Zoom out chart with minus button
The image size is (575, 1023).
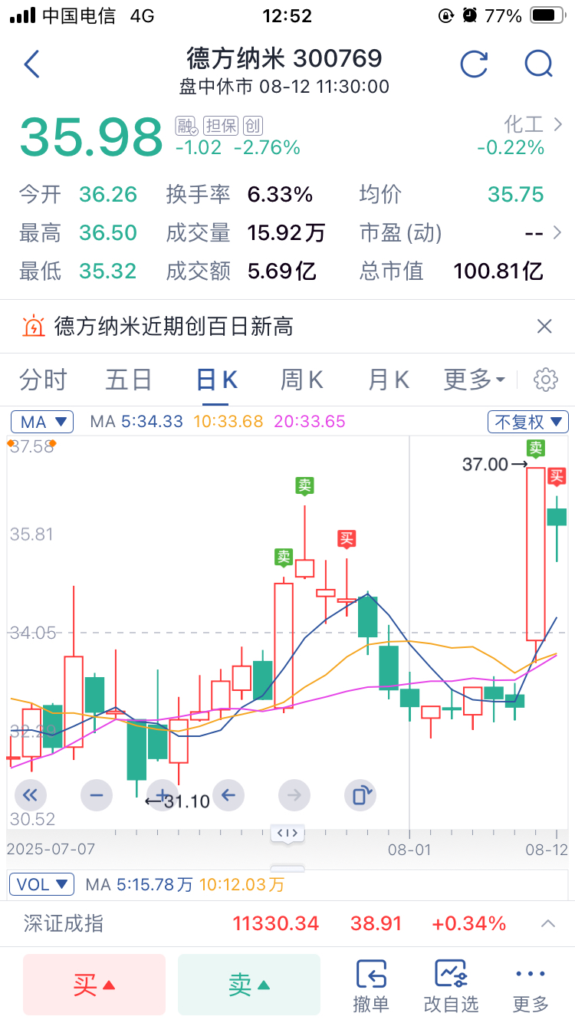[96, 795]
